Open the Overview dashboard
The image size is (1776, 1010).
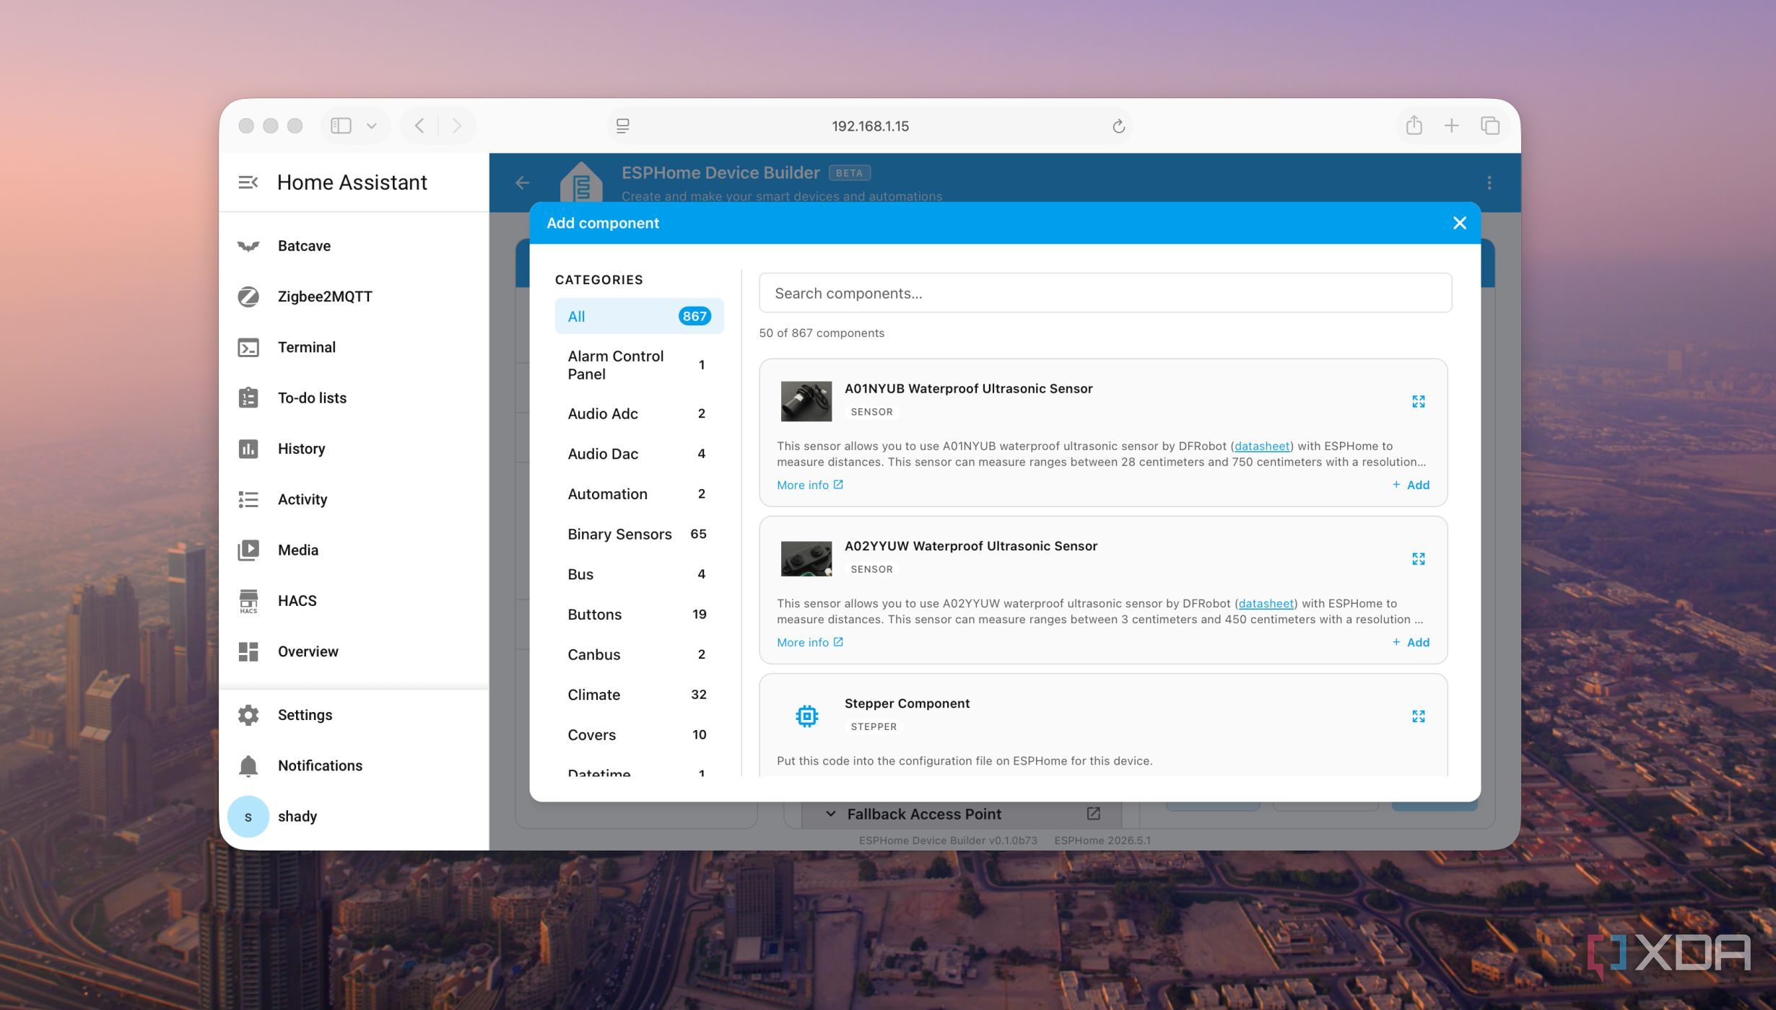click(354, 651)
